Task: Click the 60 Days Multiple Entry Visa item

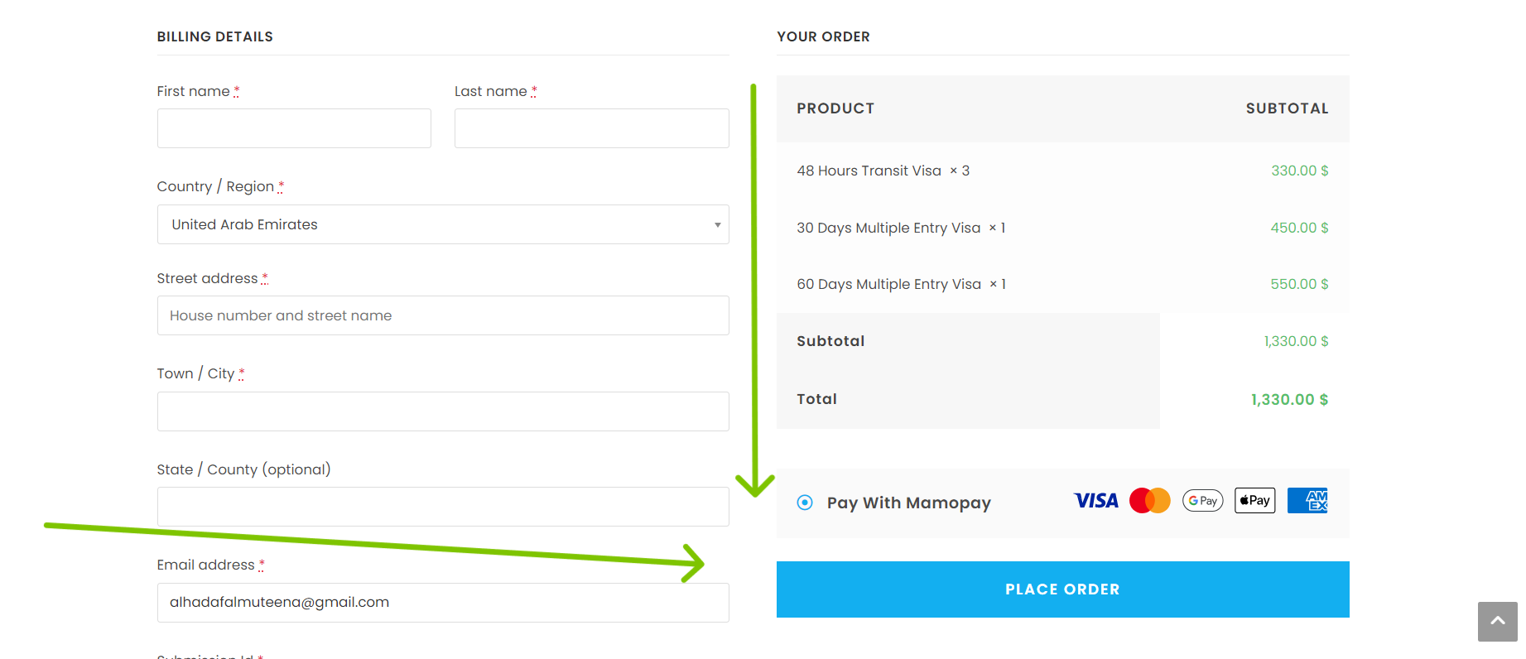Action: click(888, 284)
